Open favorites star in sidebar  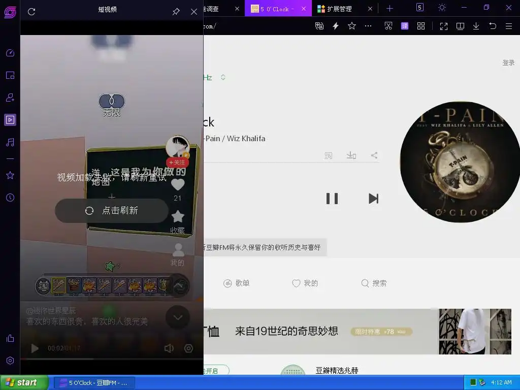10,175
